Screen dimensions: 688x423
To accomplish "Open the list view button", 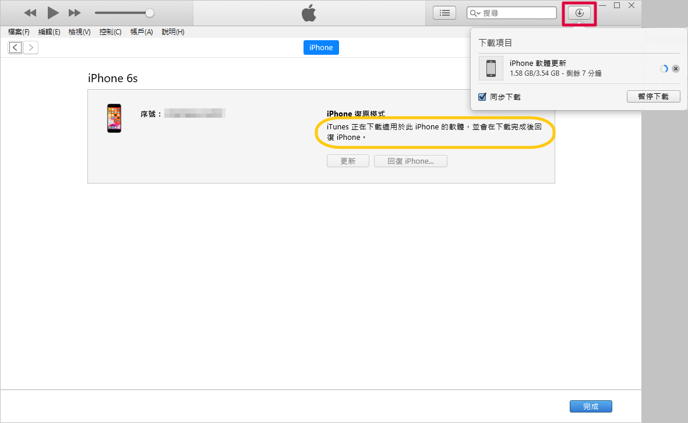I will point(444,13).
